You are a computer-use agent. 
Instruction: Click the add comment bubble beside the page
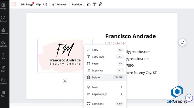point(182,42)
